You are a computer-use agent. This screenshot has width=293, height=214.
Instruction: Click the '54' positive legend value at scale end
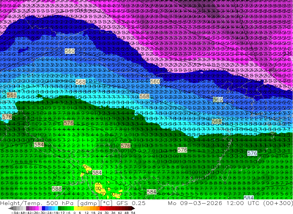pyautogui.click(x=133, y=213)
